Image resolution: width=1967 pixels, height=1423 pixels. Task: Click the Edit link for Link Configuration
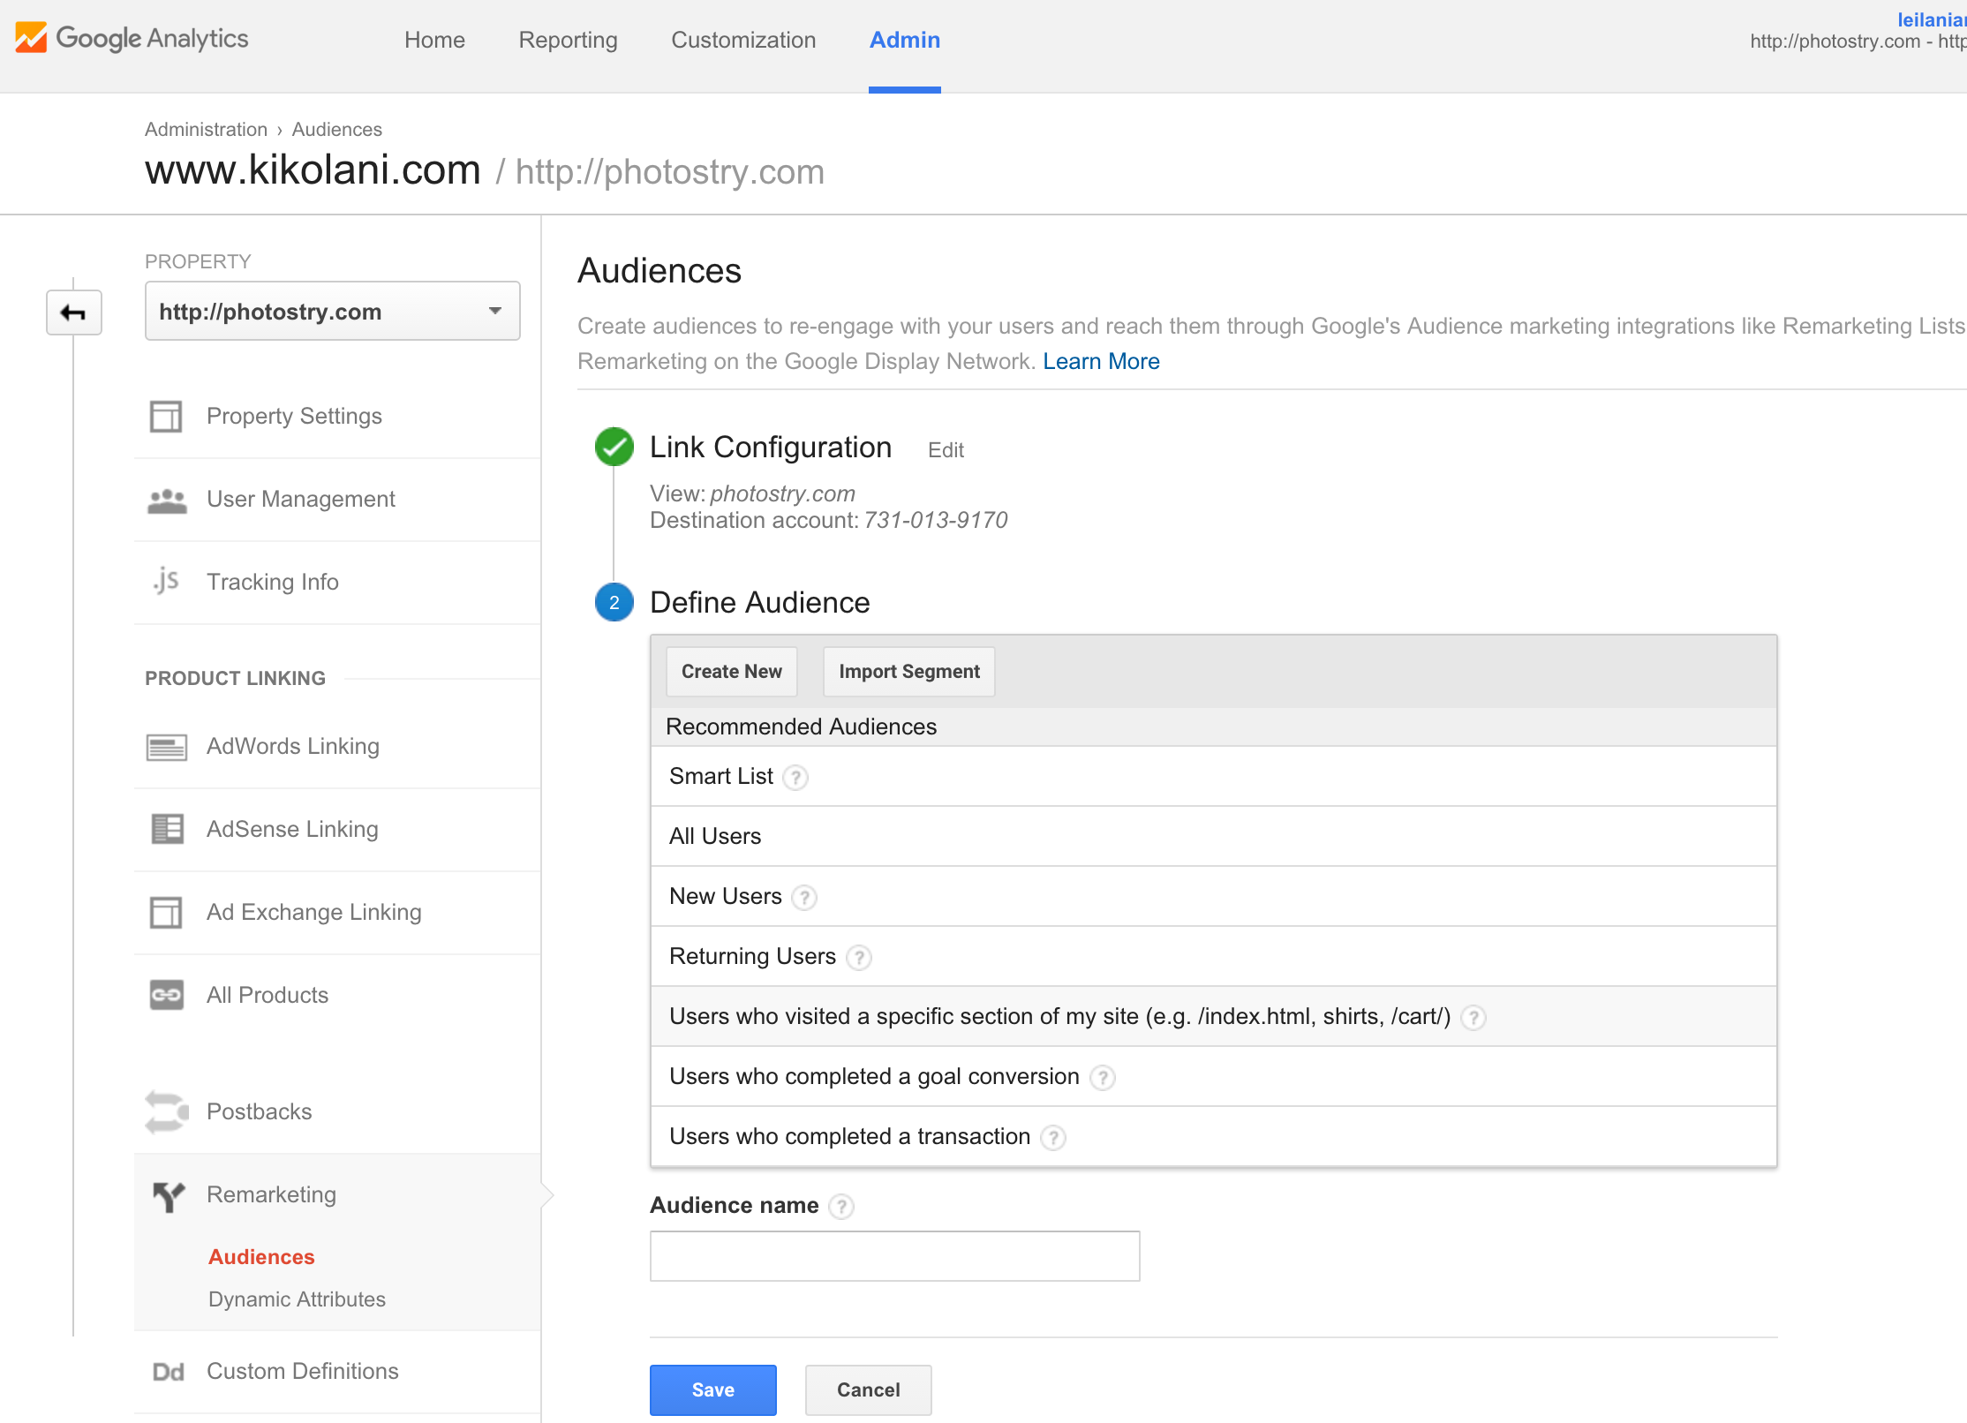pos(944,449)
